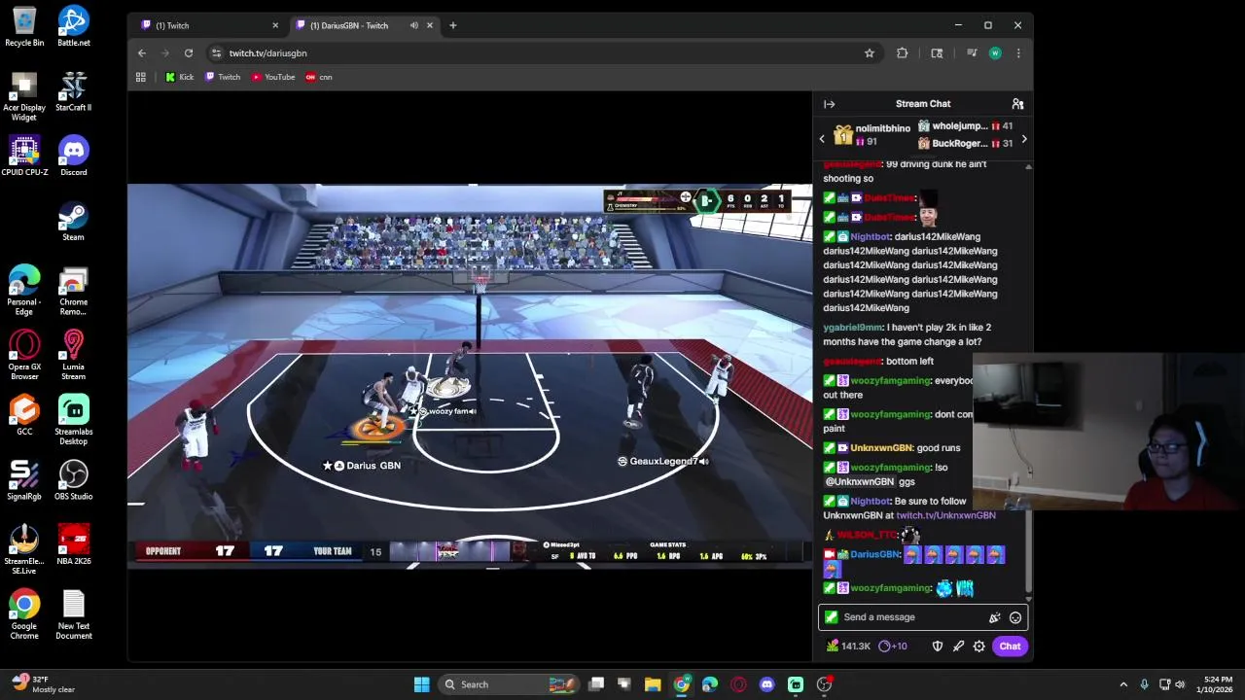Mute audio on DariusGBN tab
Image resolution: width=1245 pixels, height=700 pixels.
(x=414, y=25)
